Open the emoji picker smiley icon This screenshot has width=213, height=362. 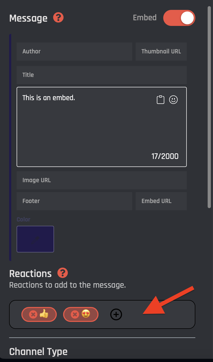pos(173,100)
